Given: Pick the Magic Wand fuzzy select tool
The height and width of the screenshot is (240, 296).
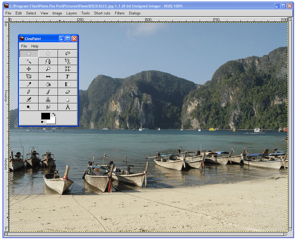Looking at the screenshot, I should (29, 61).
